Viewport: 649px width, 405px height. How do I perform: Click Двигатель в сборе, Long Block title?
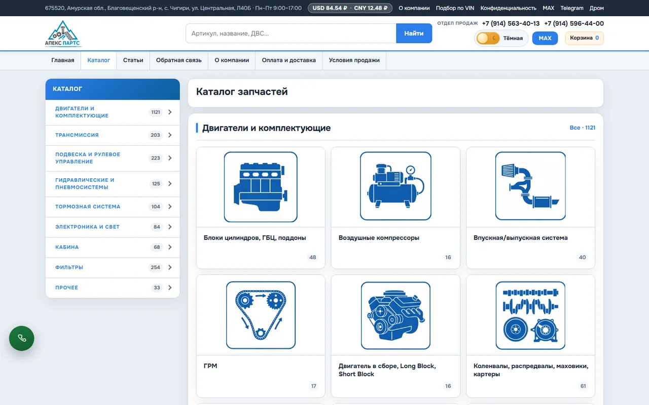[x=387, y=370]
